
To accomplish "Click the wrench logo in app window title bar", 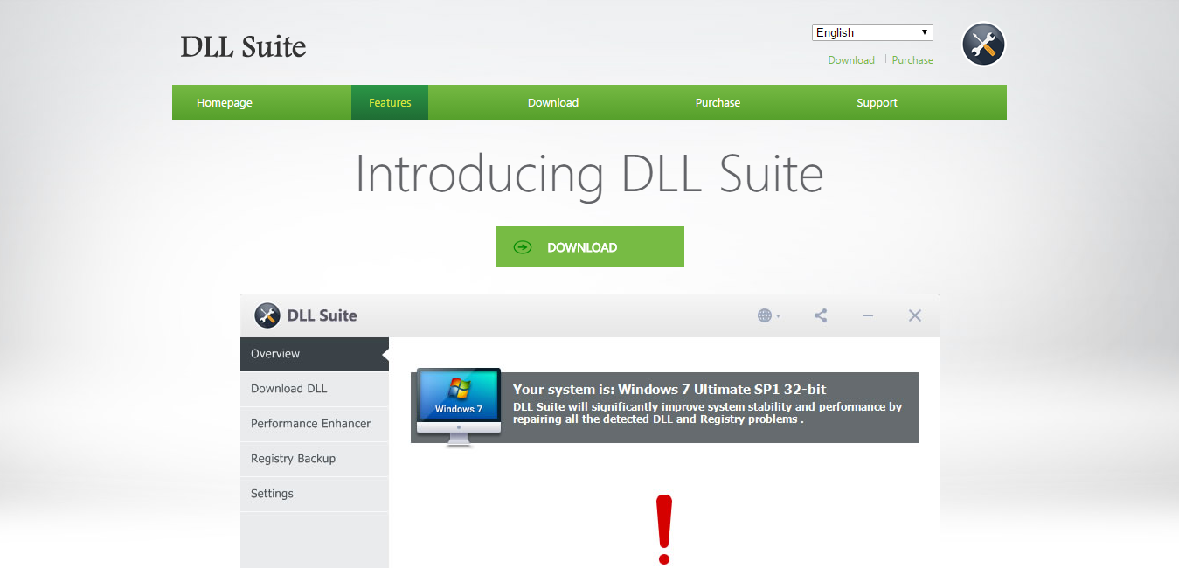I will pos(267,315).
